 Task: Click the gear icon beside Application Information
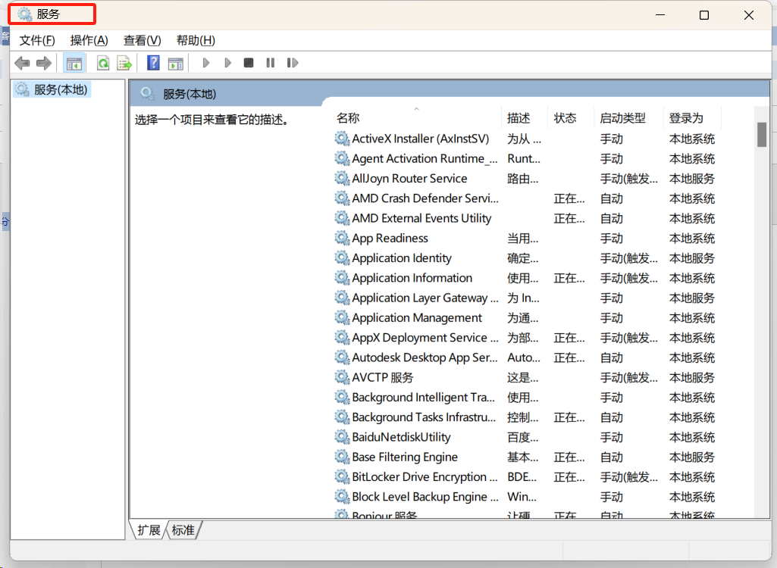pyautogui.click(x=342, y=277)
